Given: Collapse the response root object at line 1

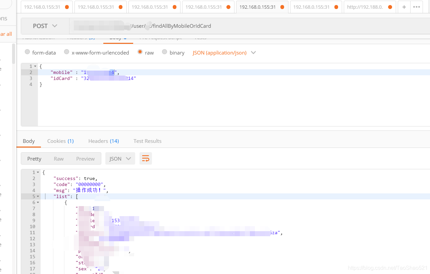Looking at the screenshot, I should [x=38, y=172].
